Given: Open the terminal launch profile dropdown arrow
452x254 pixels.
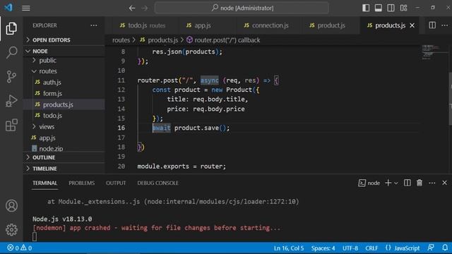Looking at the screenshot, I should [x=396, y=183].
